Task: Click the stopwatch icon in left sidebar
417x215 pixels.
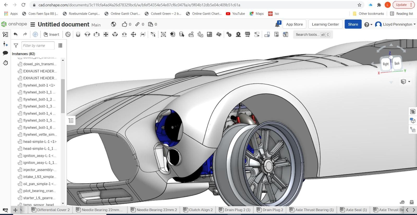Action: (5, 63)
